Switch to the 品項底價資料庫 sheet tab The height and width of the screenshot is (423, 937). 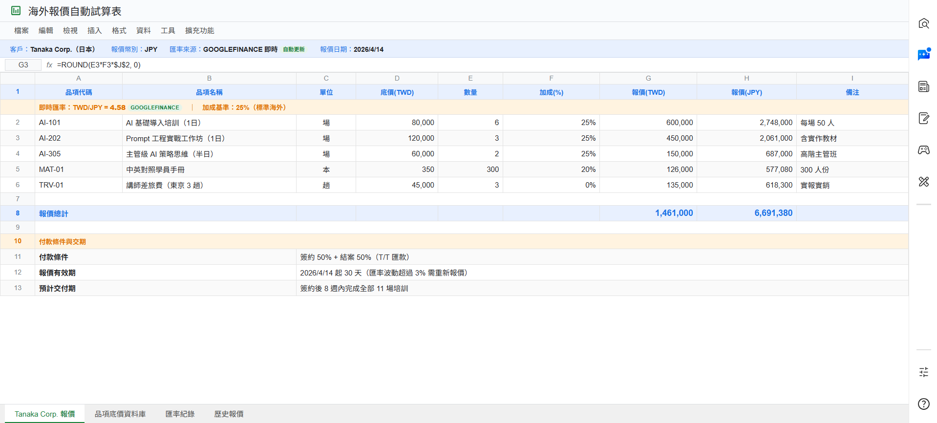pos(120,414)
